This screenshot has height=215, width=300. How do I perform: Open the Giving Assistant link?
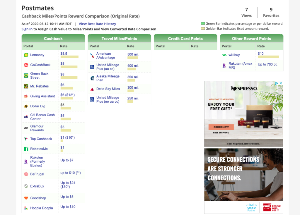[x=42, y=96]
